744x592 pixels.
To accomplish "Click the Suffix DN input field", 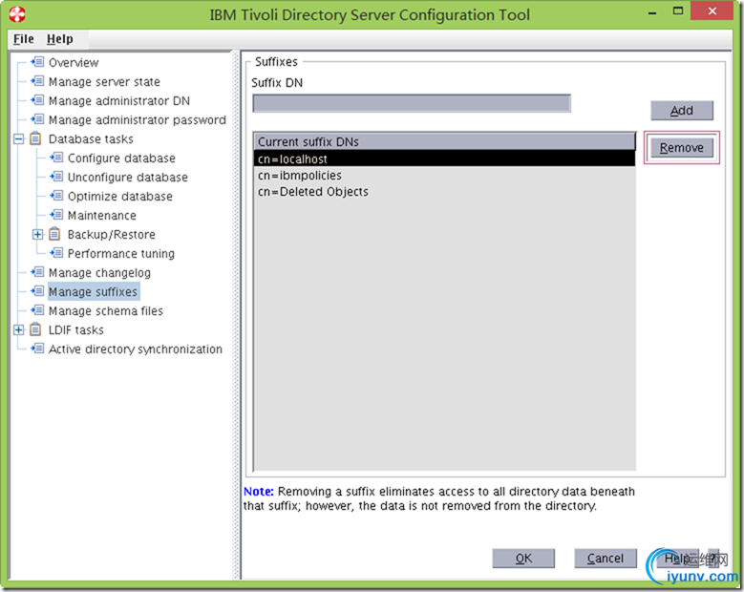I will 412,103.
